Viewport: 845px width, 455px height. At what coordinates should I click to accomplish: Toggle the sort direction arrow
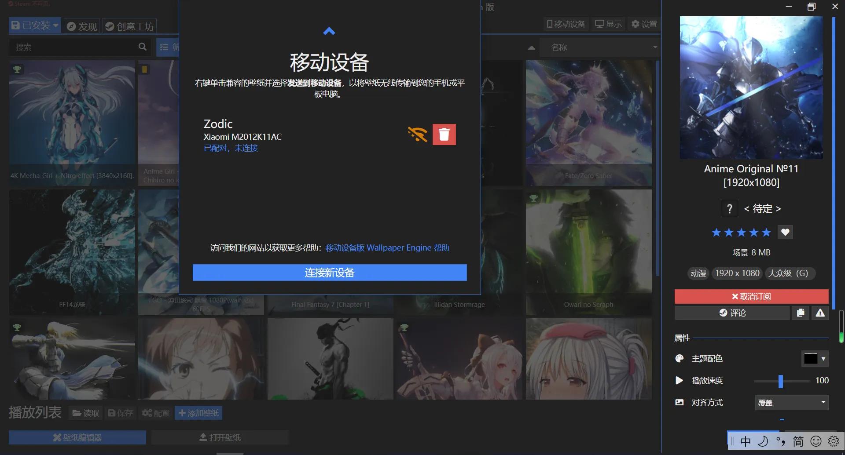[532, 47]
